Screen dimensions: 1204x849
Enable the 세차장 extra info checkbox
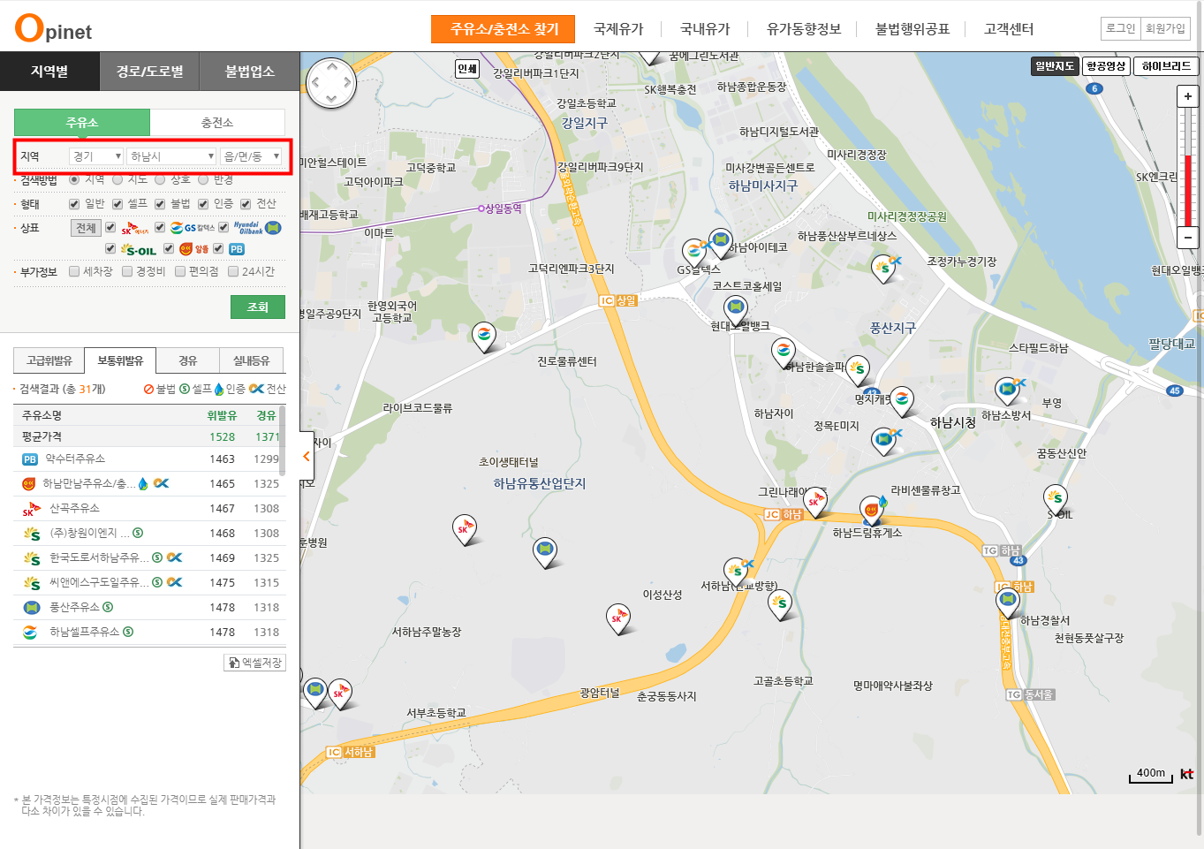[x=74, y=271]
